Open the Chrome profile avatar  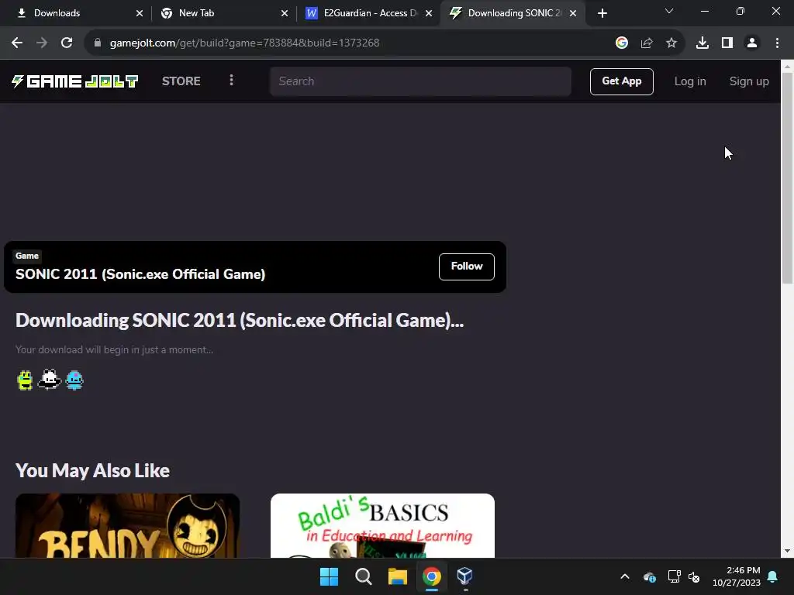click(x=752, y=43)
